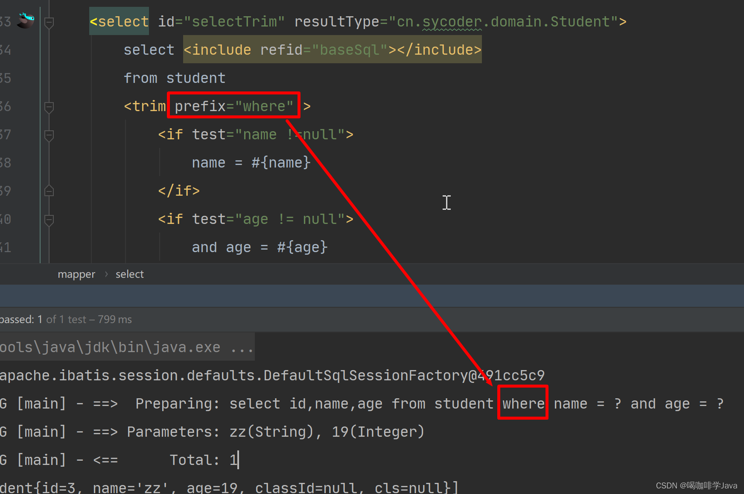Click the fold region marker on line 39
Screen dimensions: 744x494
pos(49,191)
